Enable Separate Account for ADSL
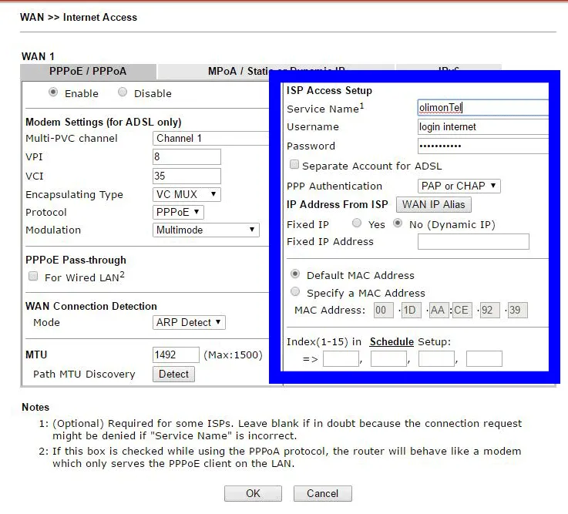 294,165
